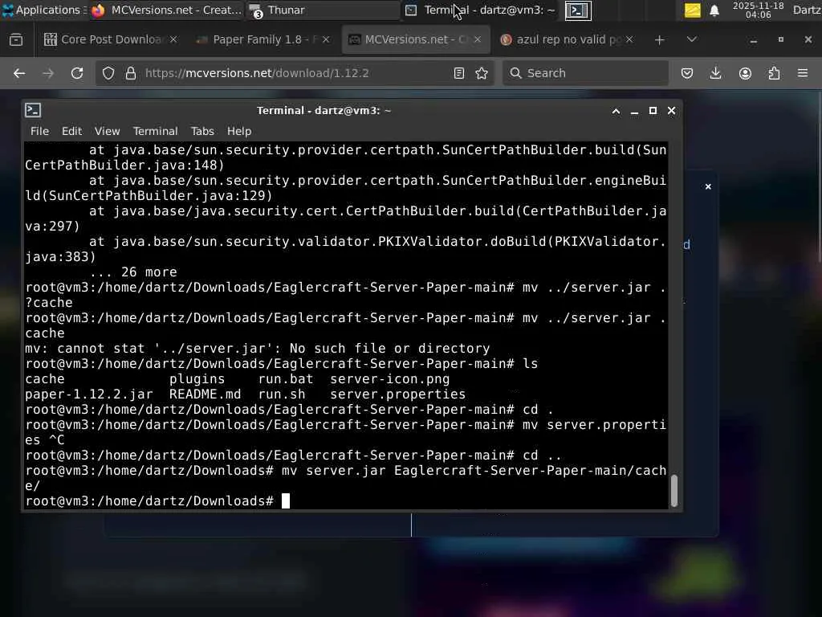Open the terminal Help menu
The image size is (822, 617).
click(x=239, y=131)
